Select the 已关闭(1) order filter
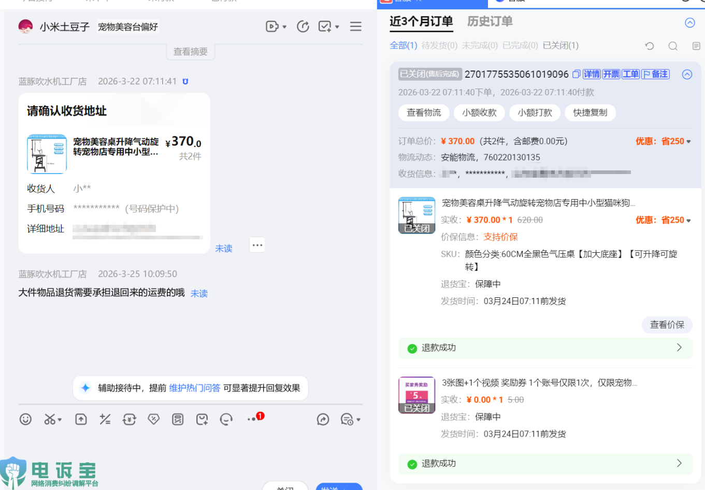The width and height of the screenshot is (705, 490). [x=560, y=46]
